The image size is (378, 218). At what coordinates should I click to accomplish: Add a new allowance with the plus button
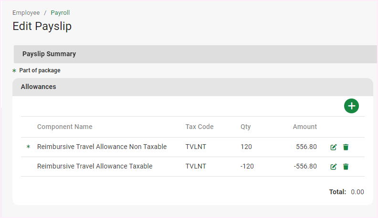pos(351,106)
